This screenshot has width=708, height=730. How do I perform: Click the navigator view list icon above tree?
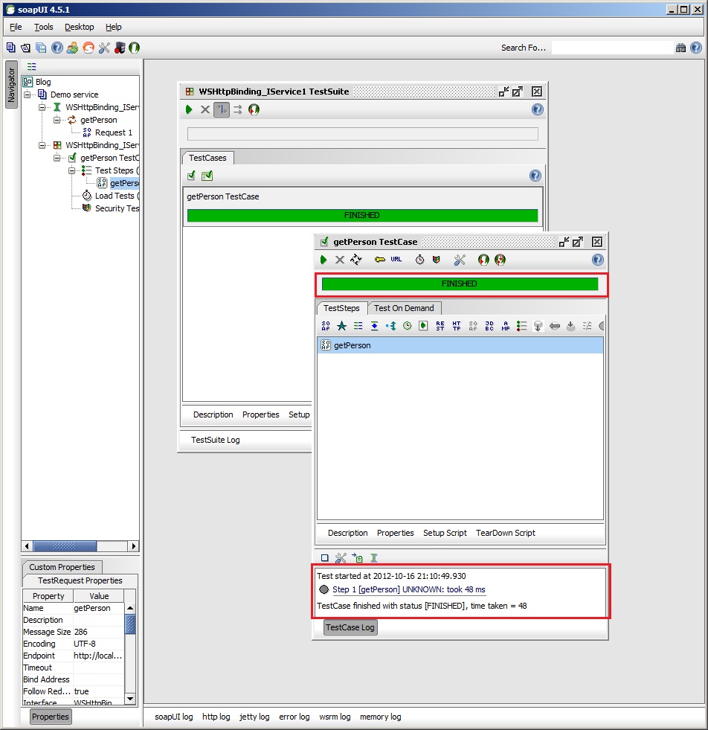tap(32, 66)
